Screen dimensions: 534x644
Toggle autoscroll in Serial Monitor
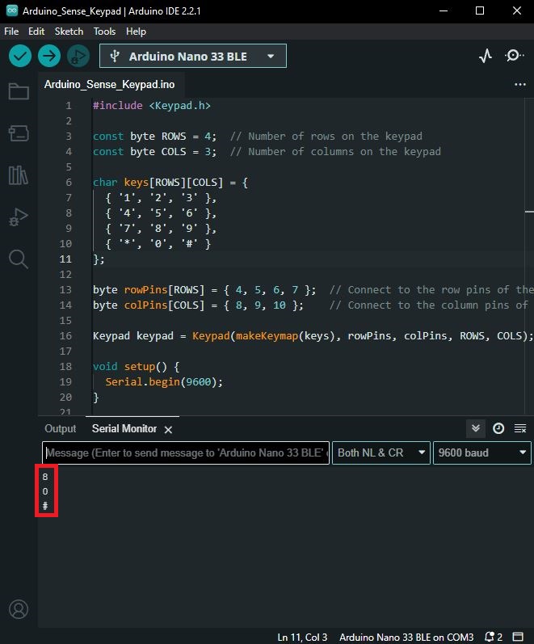[x=476, y=428]
